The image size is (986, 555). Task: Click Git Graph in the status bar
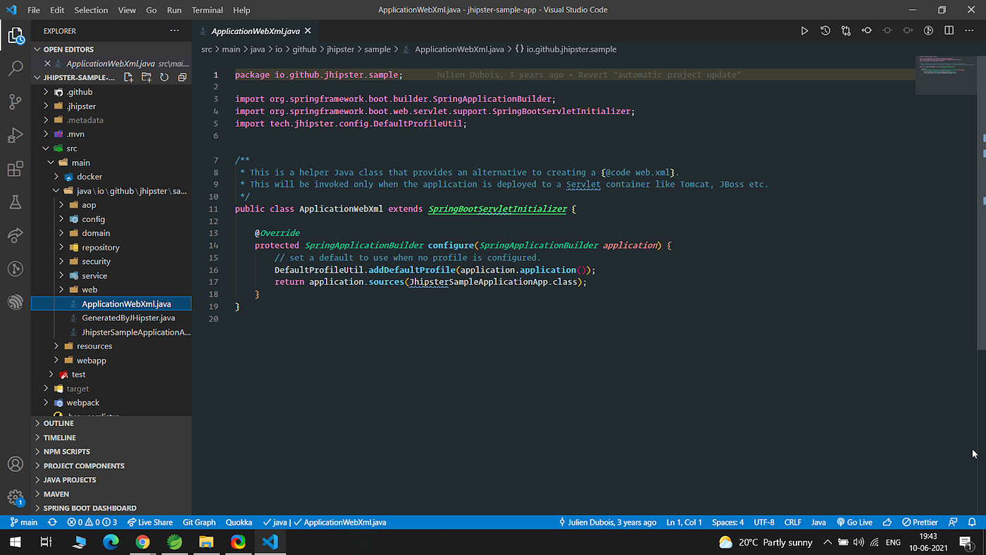point(199,522)
